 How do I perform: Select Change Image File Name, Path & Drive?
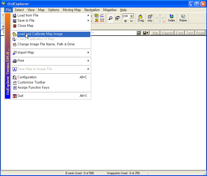(x=51, y=44)
